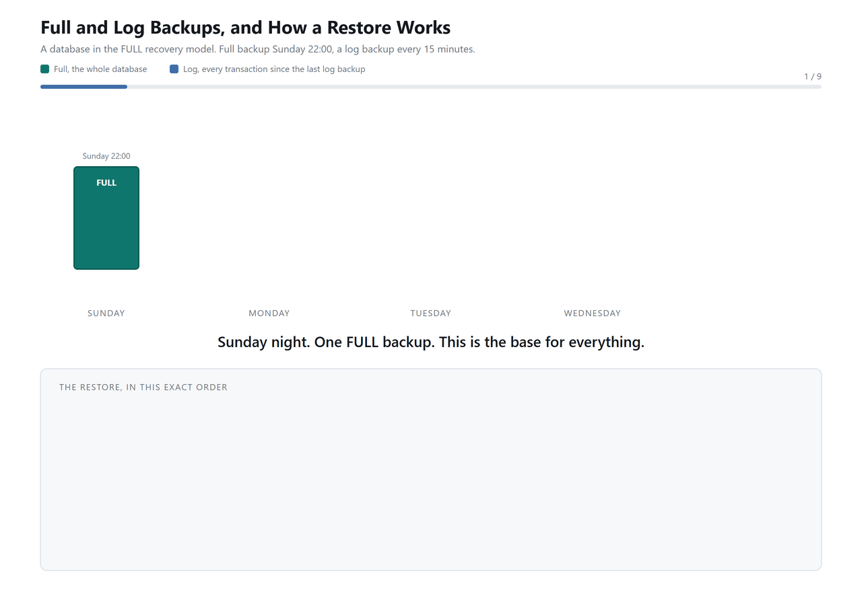The image size is (862, 592).
Task: Click the green Full legend swatch
Action: 45,69
